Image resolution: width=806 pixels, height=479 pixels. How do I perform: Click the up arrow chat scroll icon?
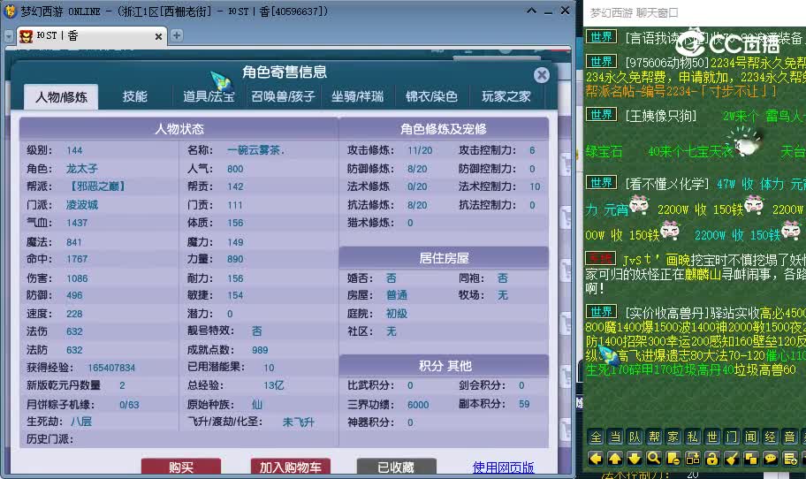[x=615, y=458]
